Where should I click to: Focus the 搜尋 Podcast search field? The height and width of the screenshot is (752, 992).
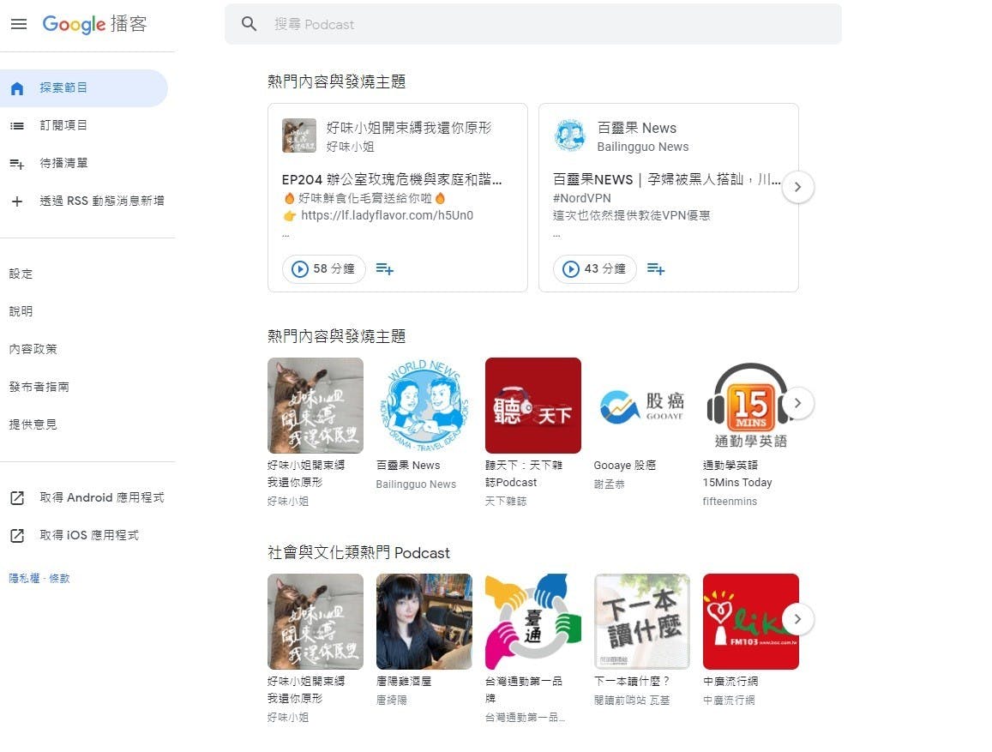[532, 24]
